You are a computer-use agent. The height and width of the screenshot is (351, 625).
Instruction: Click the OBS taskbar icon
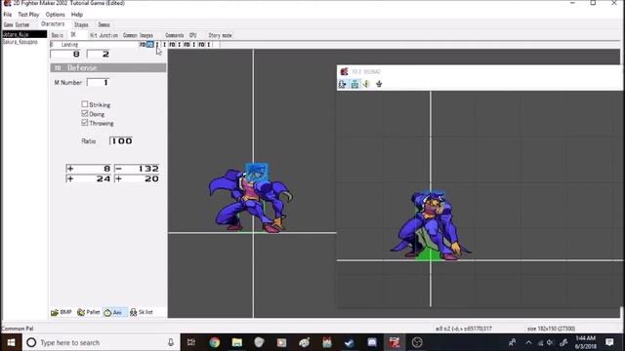[x=417, y=342]
